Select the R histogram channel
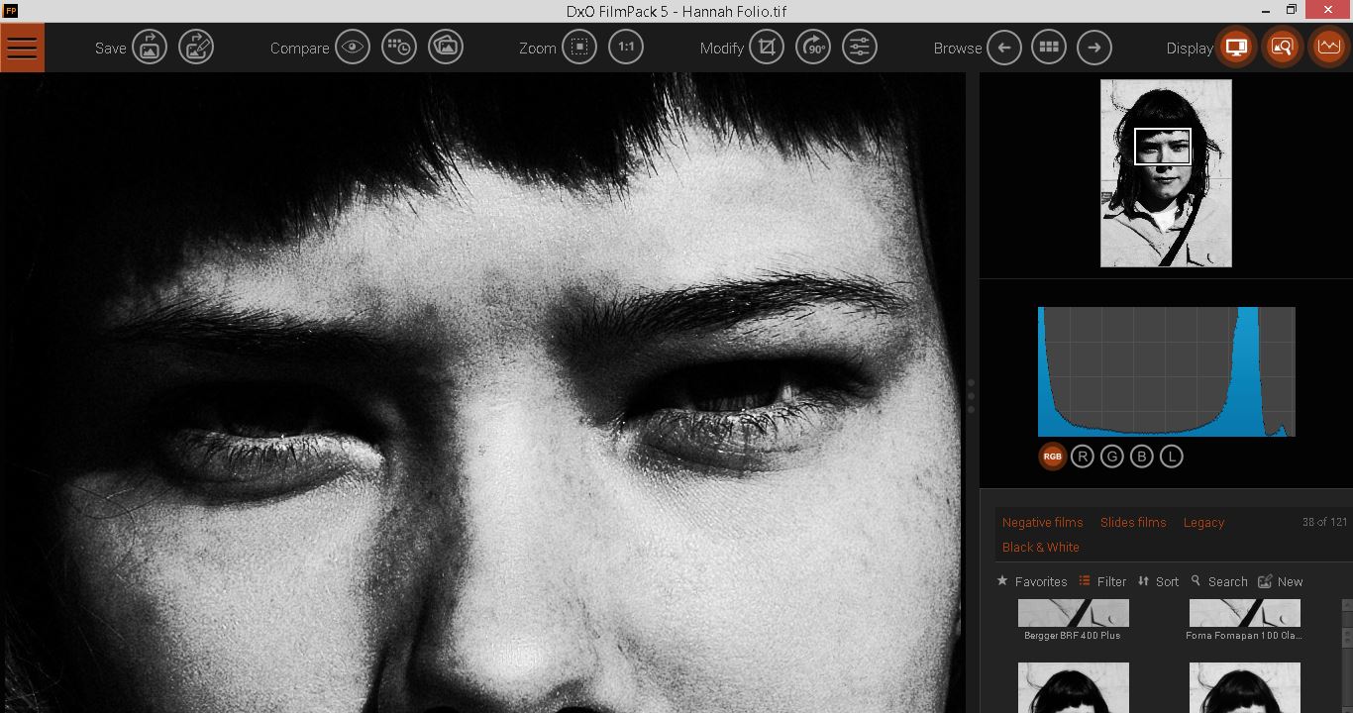 click(1082, 457)
